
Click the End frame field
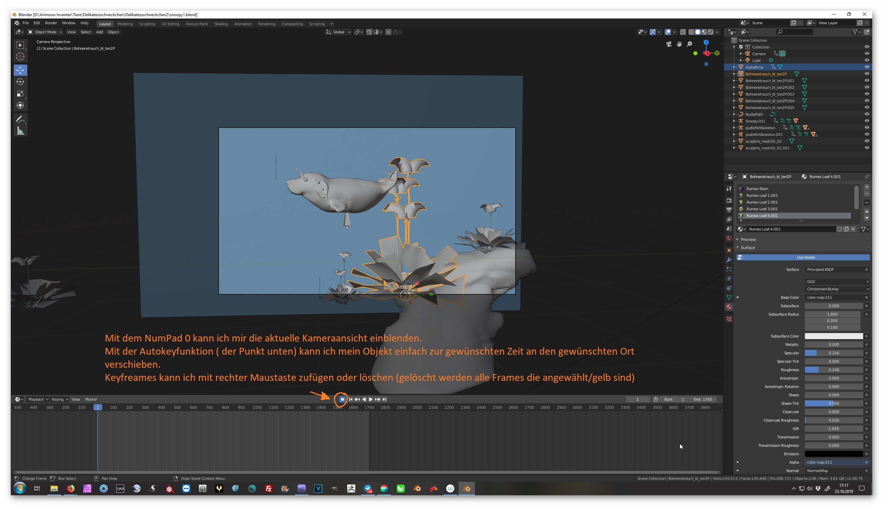(703, 399)
